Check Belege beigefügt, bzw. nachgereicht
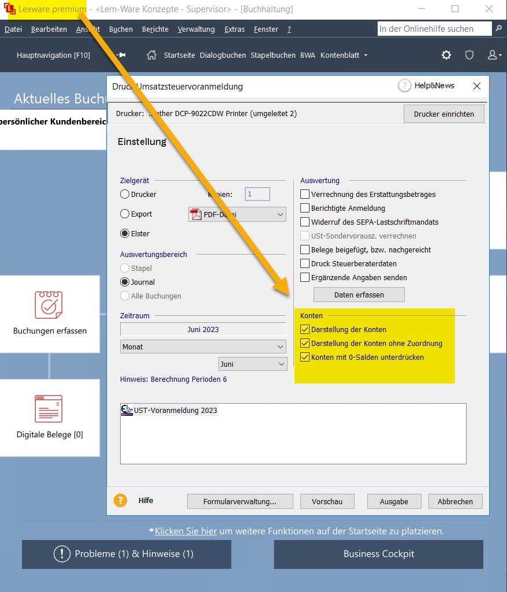507x592 pixels. coord(305,250)
